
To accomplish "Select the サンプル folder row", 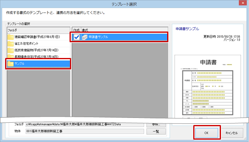I will 38,64.
